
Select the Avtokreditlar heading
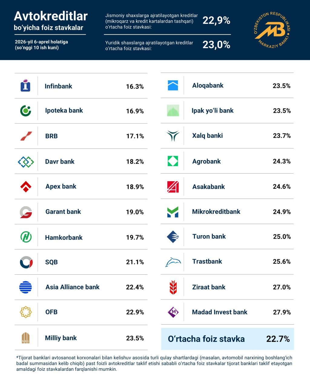(x=51, y=16)
